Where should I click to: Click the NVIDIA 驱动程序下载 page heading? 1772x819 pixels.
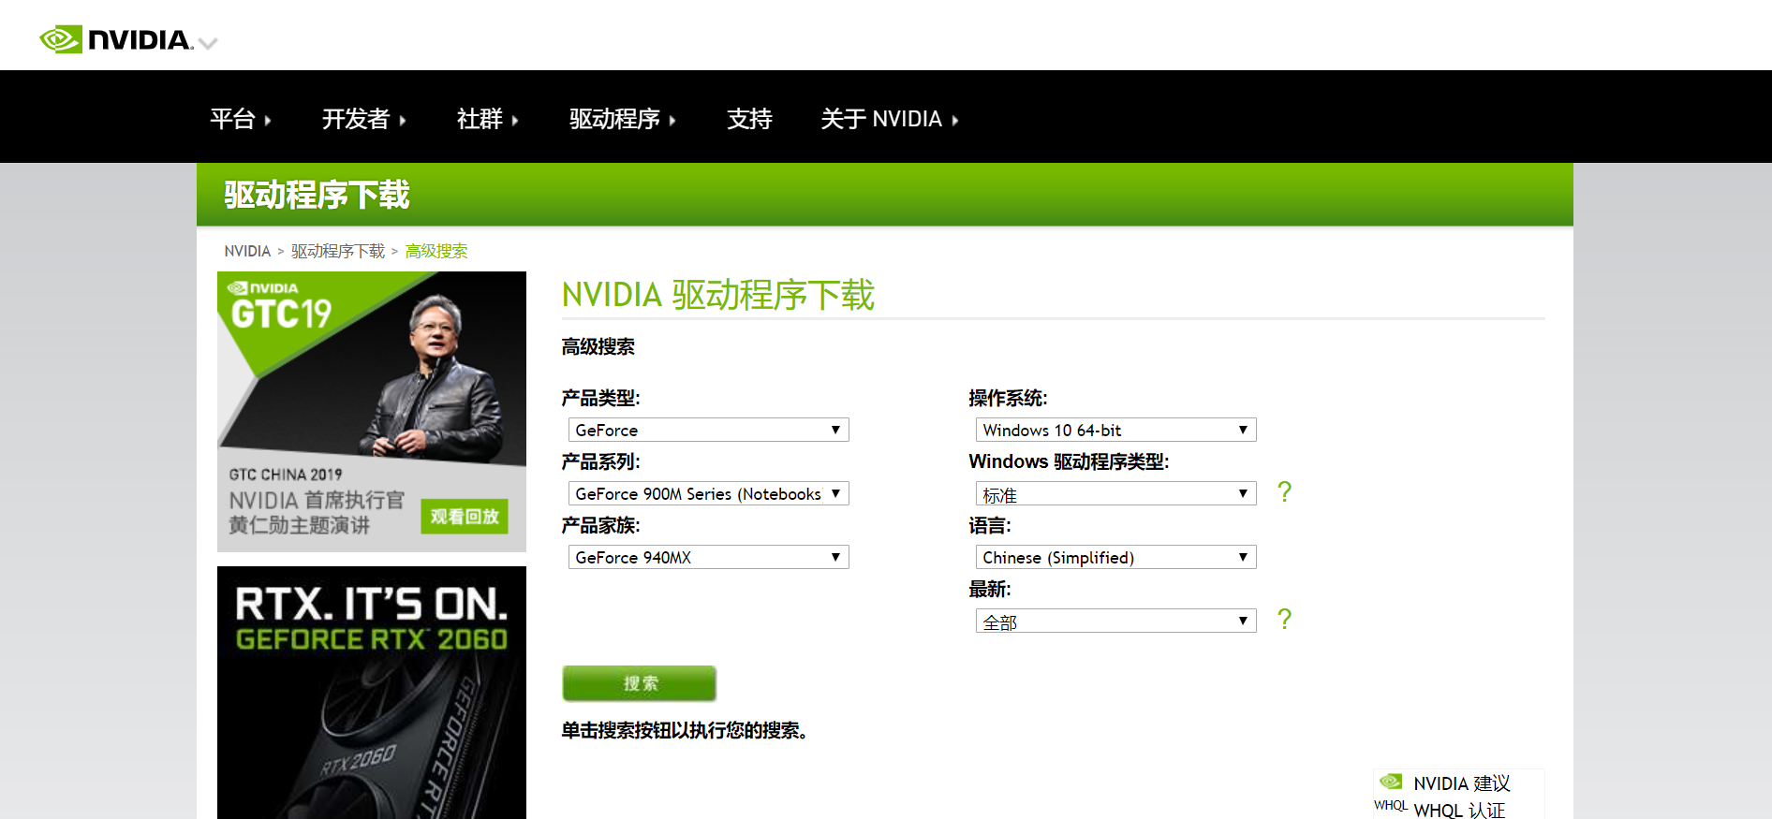718,295
